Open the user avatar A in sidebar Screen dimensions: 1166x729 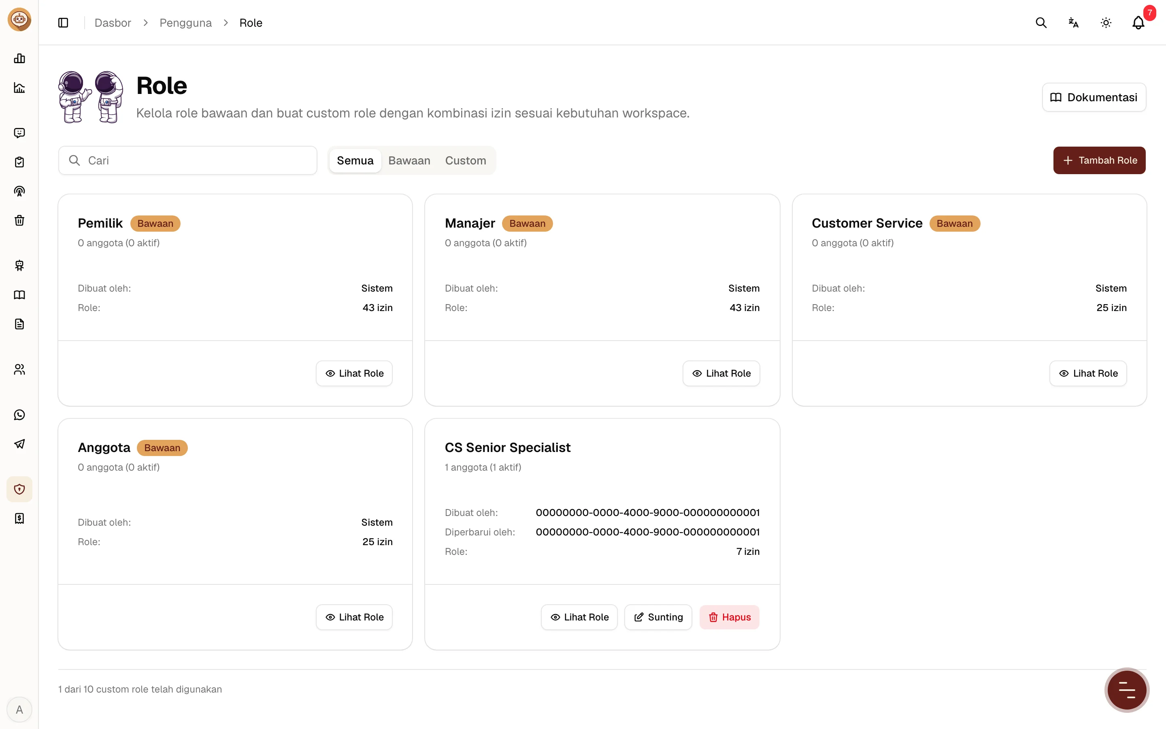click(19, 709)
